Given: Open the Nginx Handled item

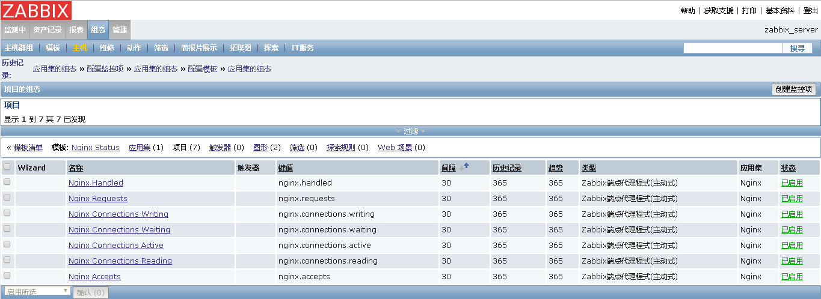Looking at the screenshot, I should click(96, 183).
